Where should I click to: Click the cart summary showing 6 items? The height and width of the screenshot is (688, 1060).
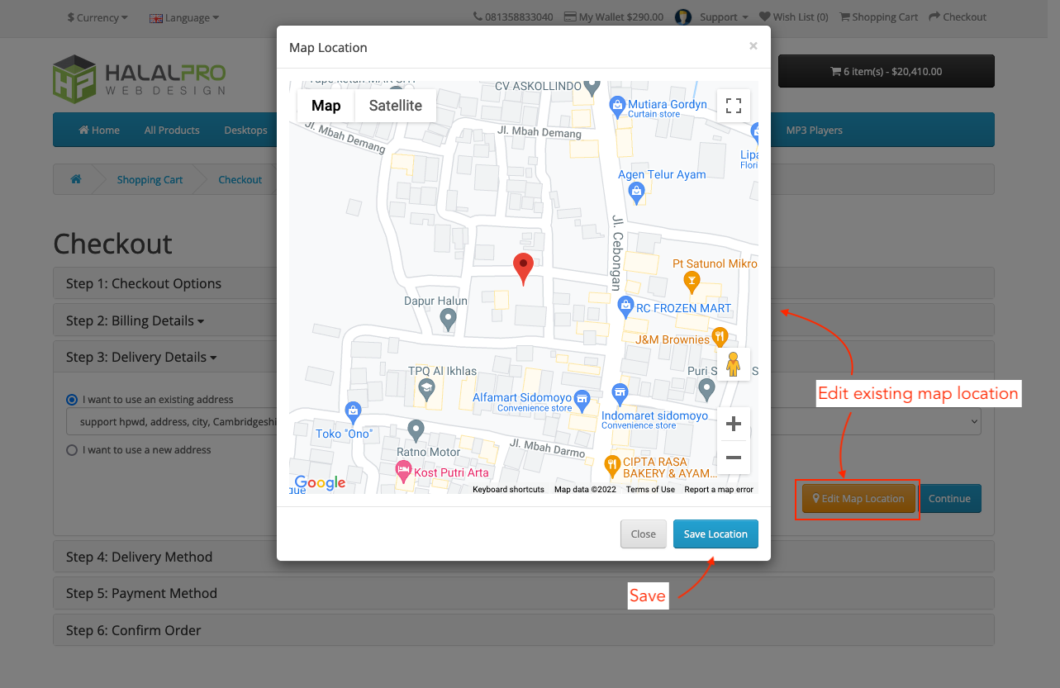point(886,71)
